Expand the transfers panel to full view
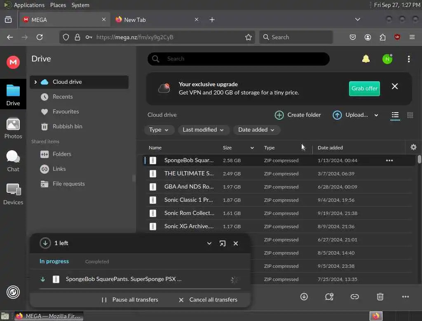 [x=222, y=243]
